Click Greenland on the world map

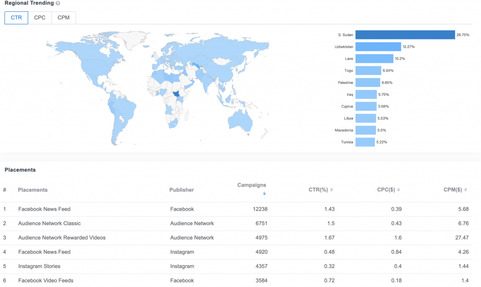tap(132, 39)
